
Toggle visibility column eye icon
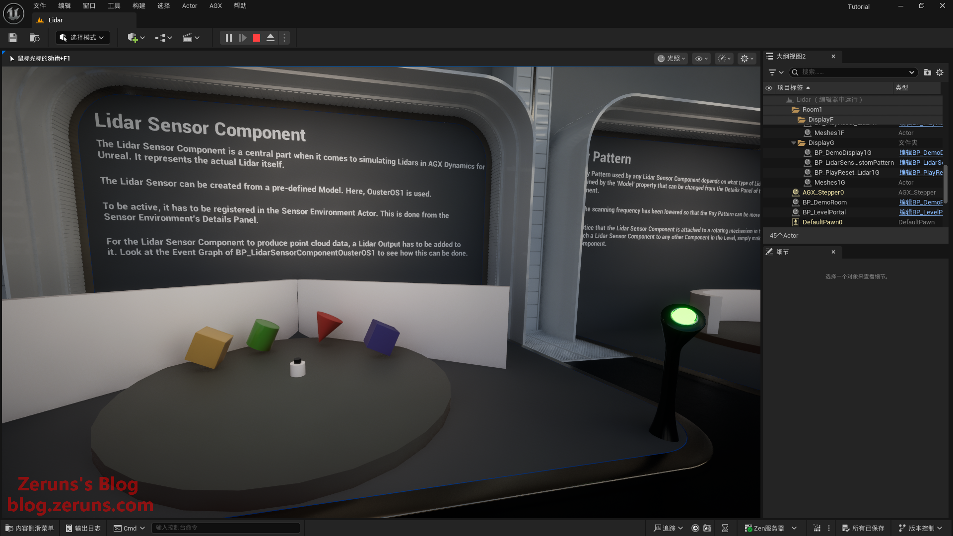[x=769, y=88]
